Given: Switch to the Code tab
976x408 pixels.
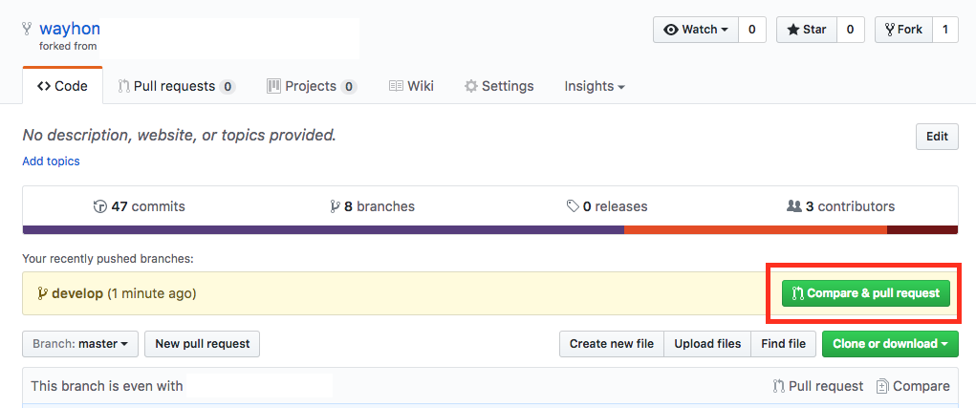Looking at the screenshot, I should pyautogui.click(x=63, y=86).
